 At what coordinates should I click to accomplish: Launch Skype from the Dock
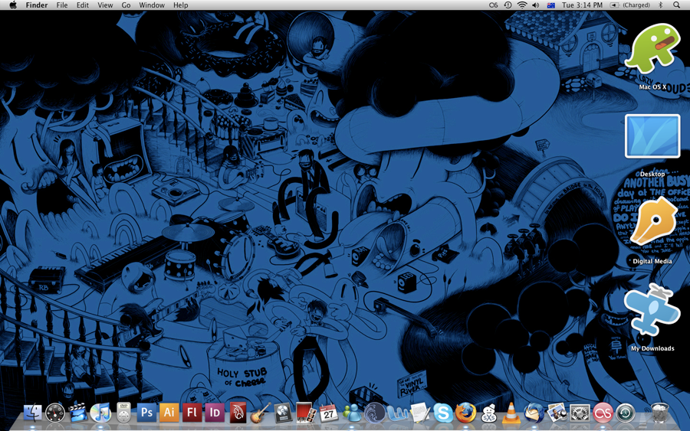(442, 413)
